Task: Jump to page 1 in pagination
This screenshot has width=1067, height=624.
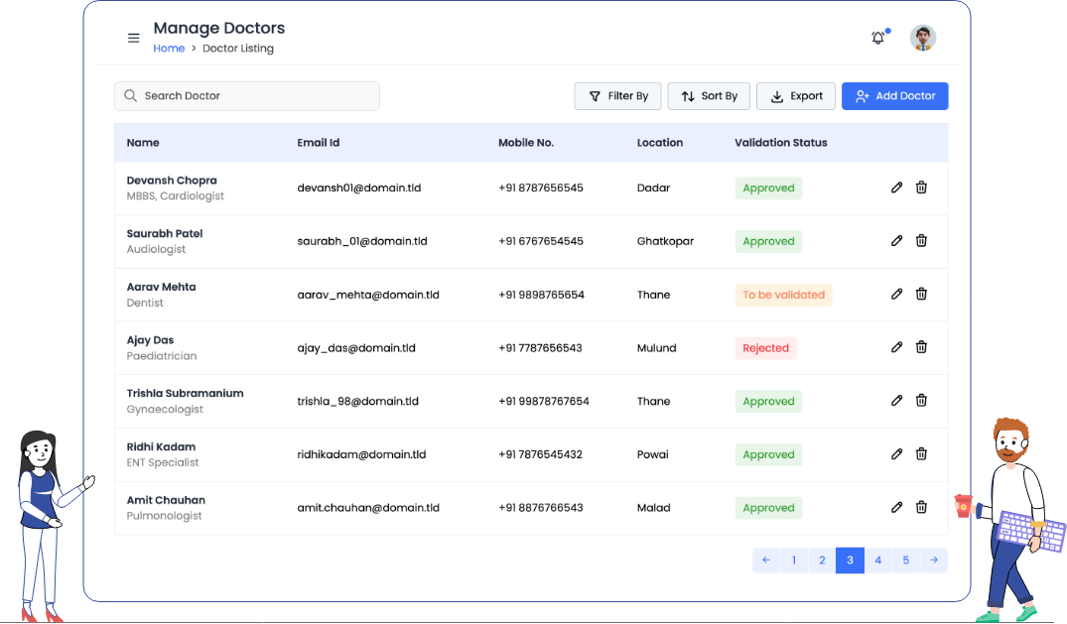Action: [x=794, y=561]
